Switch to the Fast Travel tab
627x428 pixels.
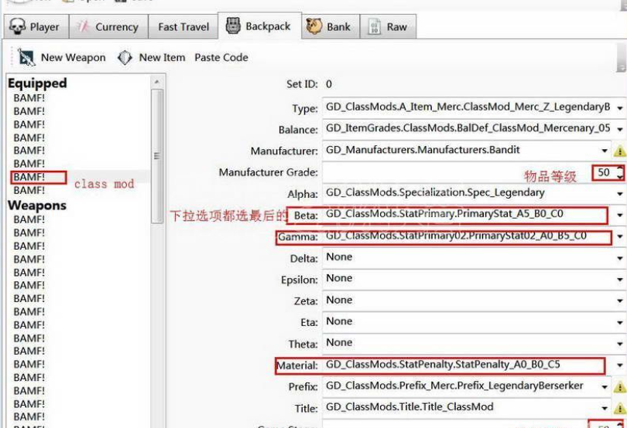click(183, 26)
